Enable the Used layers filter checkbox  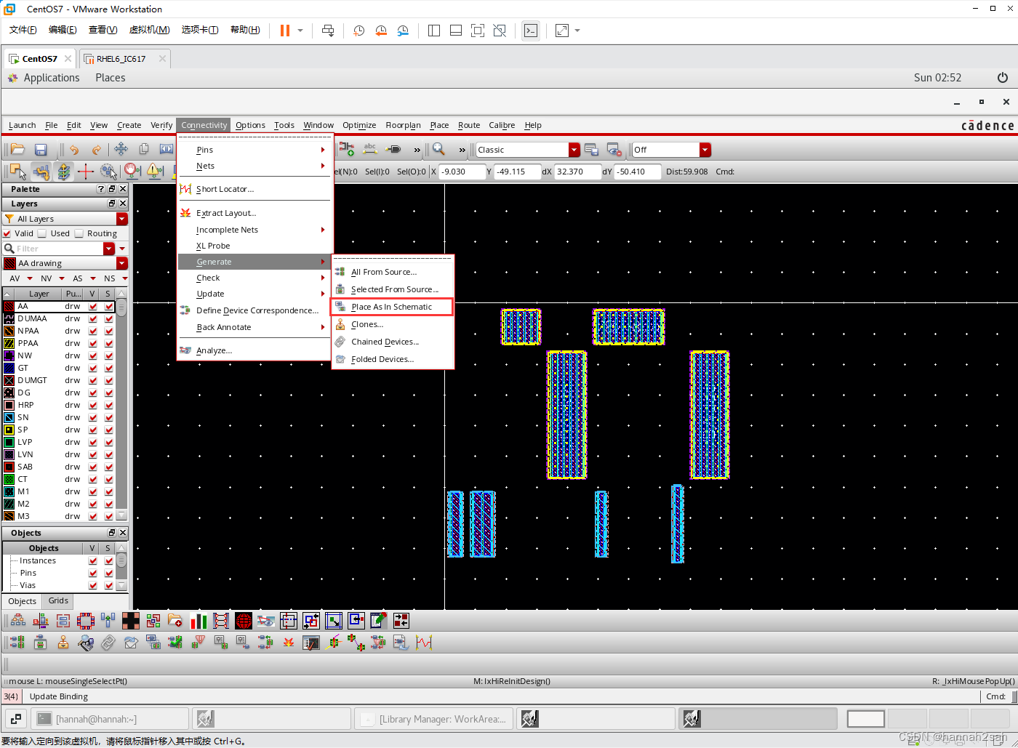[x=41, y=233]
